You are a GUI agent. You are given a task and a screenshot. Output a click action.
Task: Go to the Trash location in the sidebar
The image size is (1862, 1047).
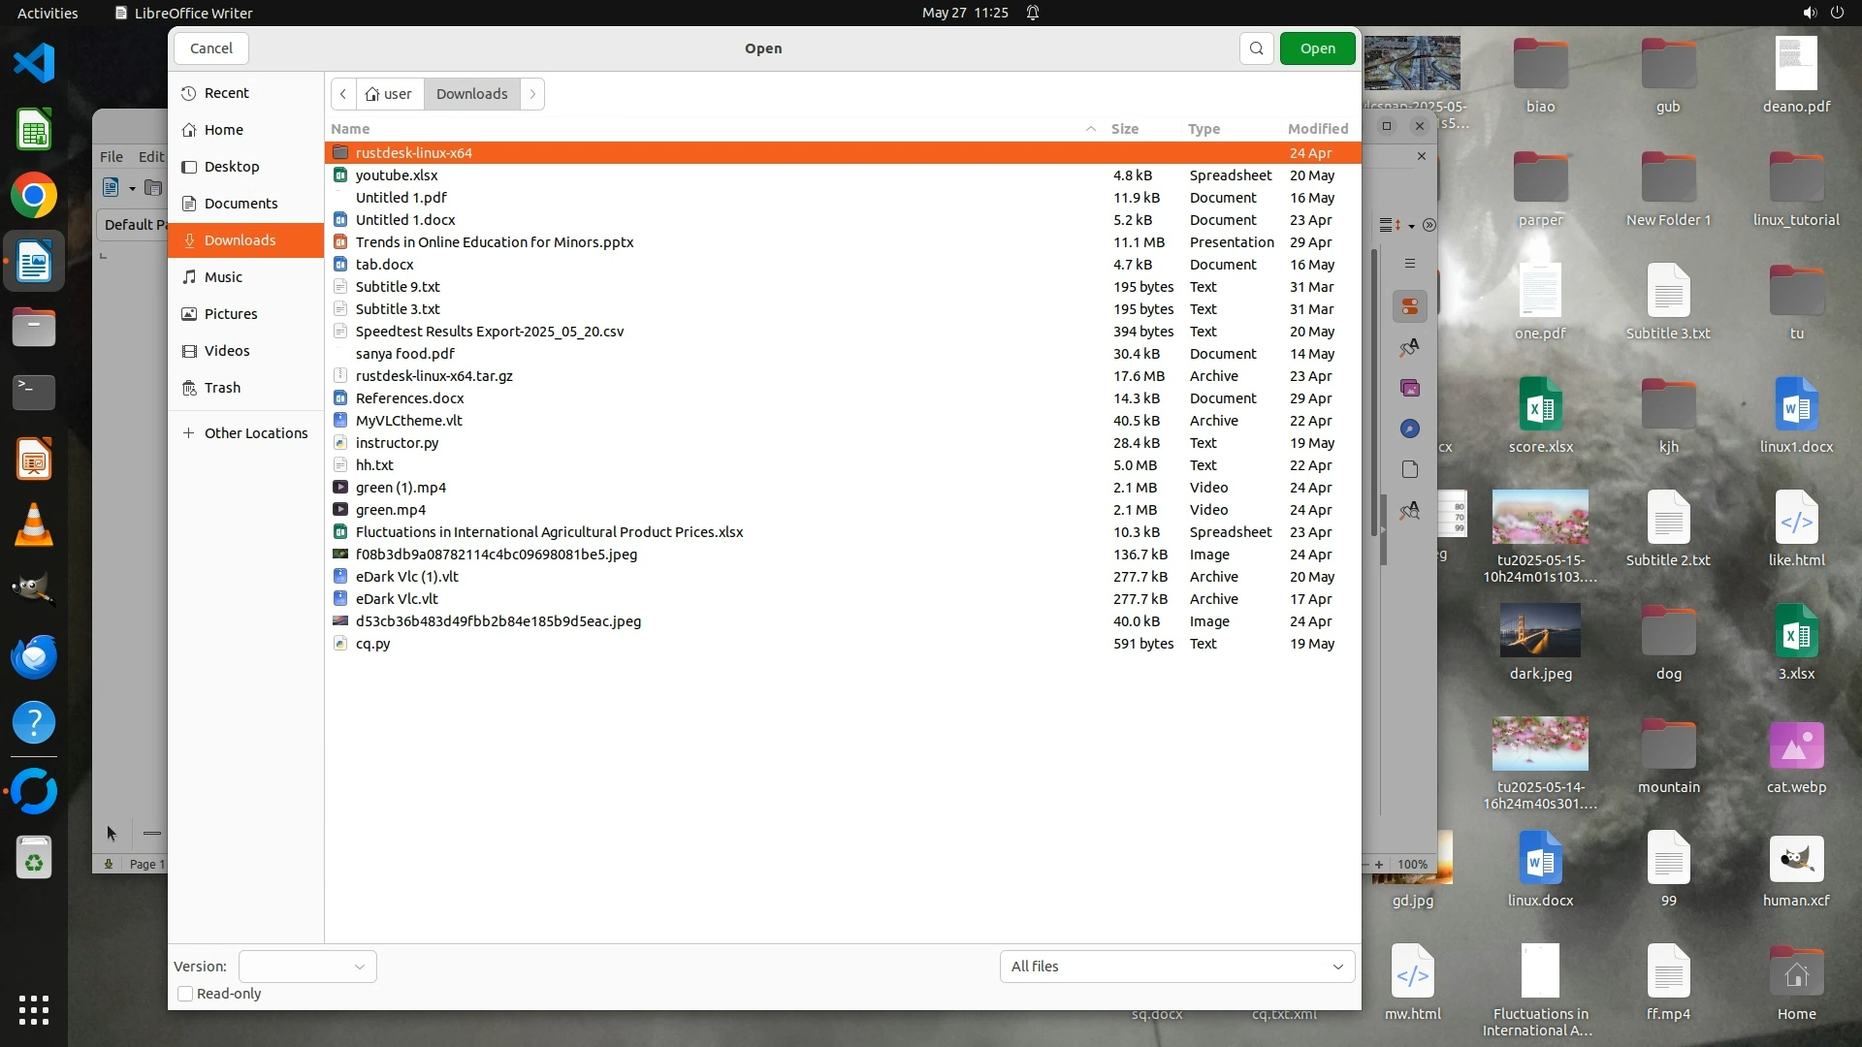tap(222, 388)
